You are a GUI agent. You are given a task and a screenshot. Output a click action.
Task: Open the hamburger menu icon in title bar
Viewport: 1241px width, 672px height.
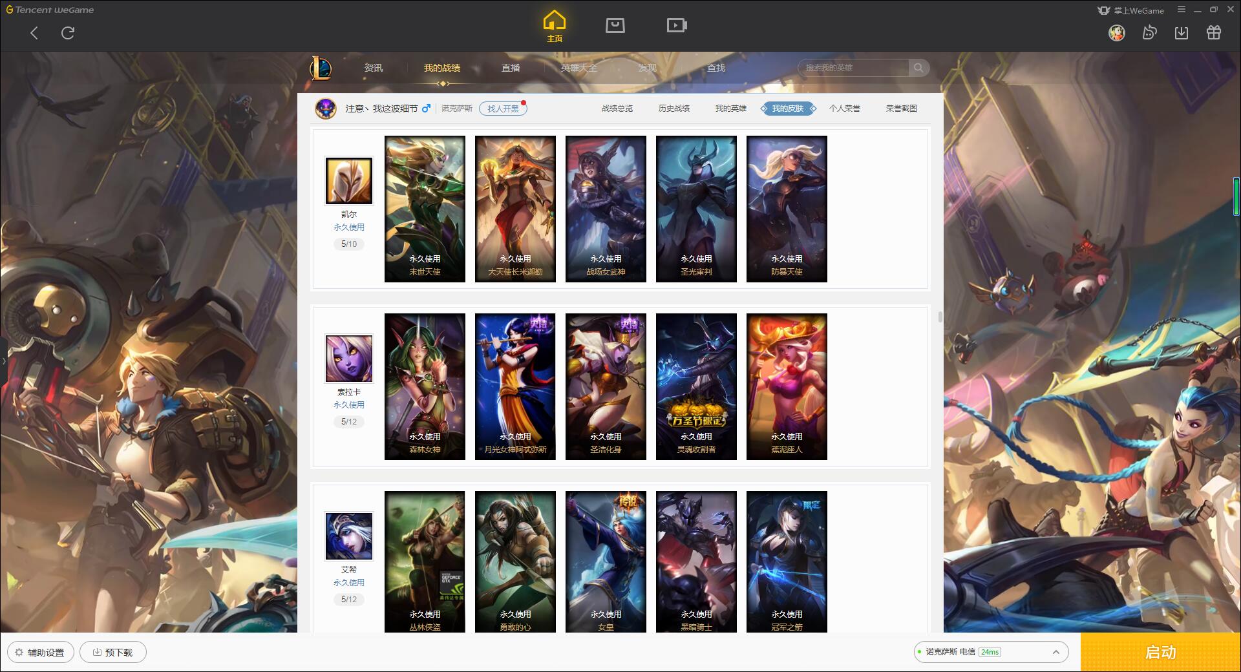point(1182,10)
